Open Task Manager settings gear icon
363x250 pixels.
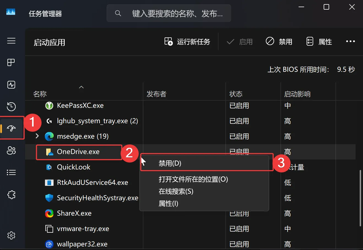point(11,235)
